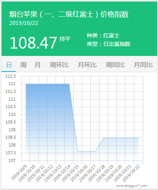Click the y-axis label 107.5
158x190 pixels.
click(11, 153)
